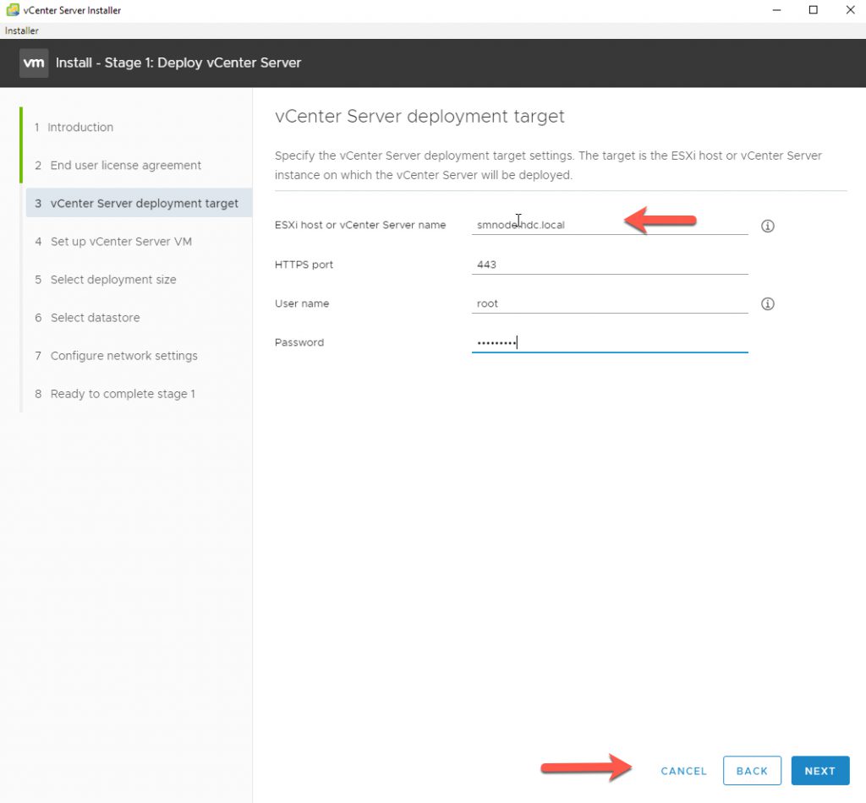Focus the HTTPS port field
The height and width of the screenshot is (803, 866).
(610, 265)
